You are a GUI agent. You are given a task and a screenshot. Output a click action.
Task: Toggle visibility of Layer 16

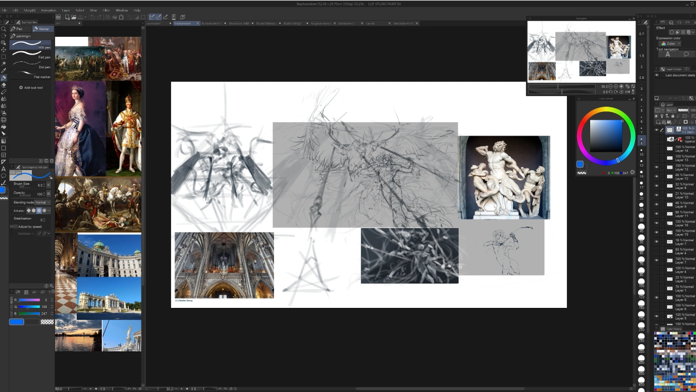[656, 223]
